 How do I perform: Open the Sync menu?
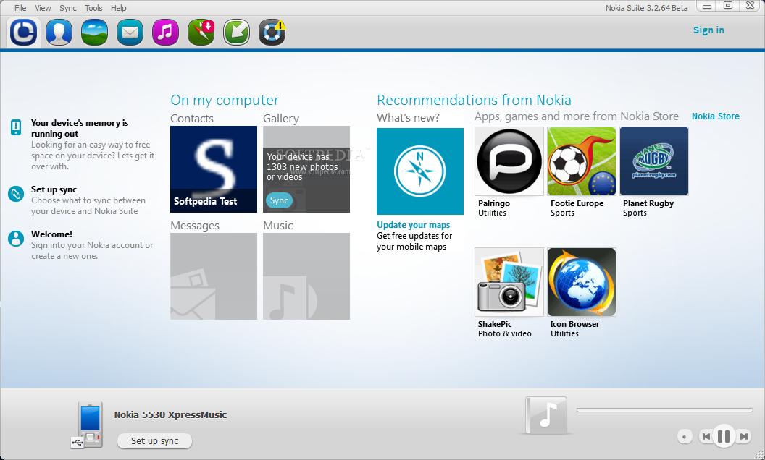pyautogui.click(x=68, y=8)
